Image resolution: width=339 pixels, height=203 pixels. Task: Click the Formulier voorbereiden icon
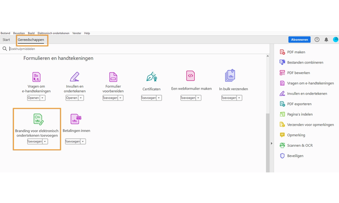(113, 77)
